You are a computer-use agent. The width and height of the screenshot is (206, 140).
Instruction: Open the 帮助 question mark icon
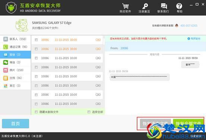pos(179,6)
